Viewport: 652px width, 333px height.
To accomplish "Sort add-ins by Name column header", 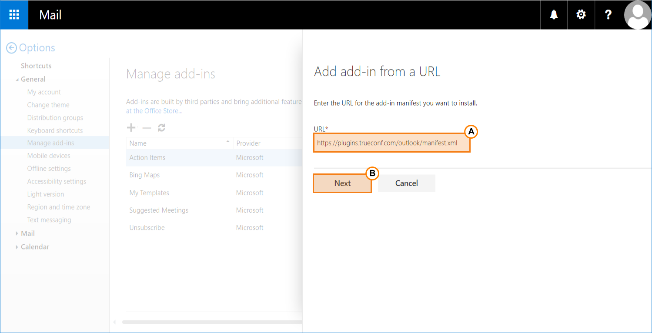I will click(x=138, y=143).
